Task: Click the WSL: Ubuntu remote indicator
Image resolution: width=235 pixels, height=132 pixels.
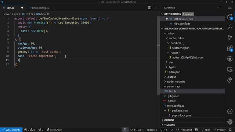Action: [x=11, y=129]
